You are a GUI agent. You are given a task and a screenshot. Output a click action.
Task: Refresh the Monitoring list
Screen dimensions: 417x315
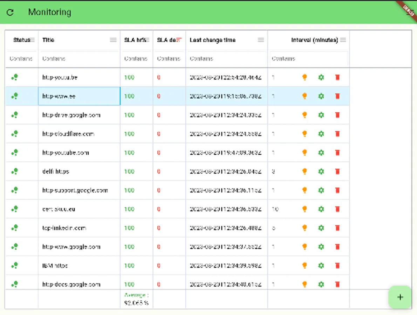pos(10,12)
